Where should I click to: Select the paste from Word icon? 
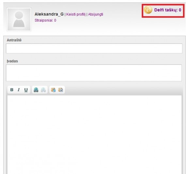pos(61,90)
